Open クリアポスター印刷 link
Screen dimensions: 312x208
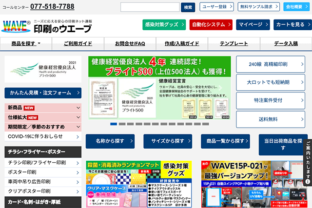click(43, 191)
